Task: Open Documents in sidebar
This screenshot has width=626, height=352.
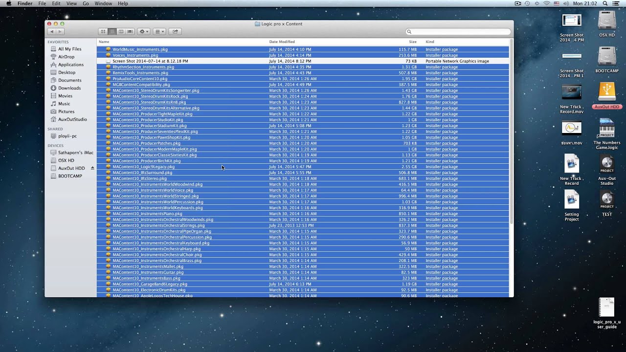Action: click(70, 80)
